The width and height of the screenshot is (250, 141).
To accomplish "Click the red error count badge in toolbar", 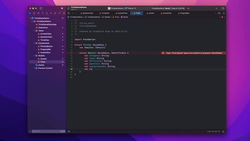I will (x=189, y=8).
